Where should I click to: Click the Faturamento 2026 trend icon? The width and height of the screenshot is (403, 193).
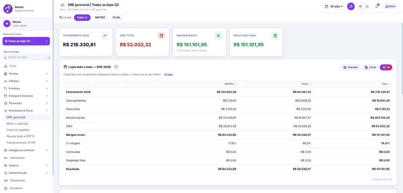tap(105, 36)
